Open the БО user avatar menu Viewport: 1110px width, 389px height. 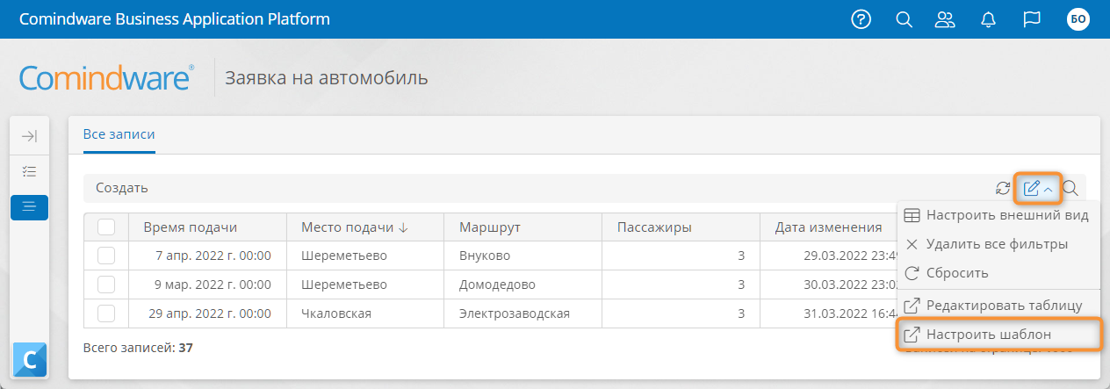(1078, 19)
